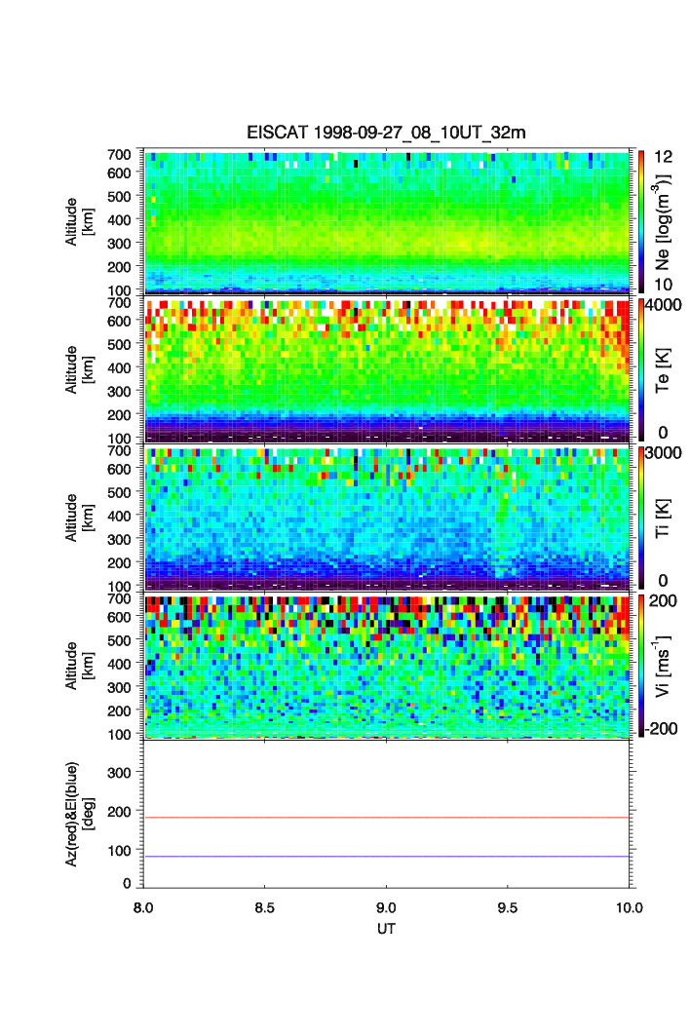Click the 9.0 tick on UT axis

[x=386, y=907]
